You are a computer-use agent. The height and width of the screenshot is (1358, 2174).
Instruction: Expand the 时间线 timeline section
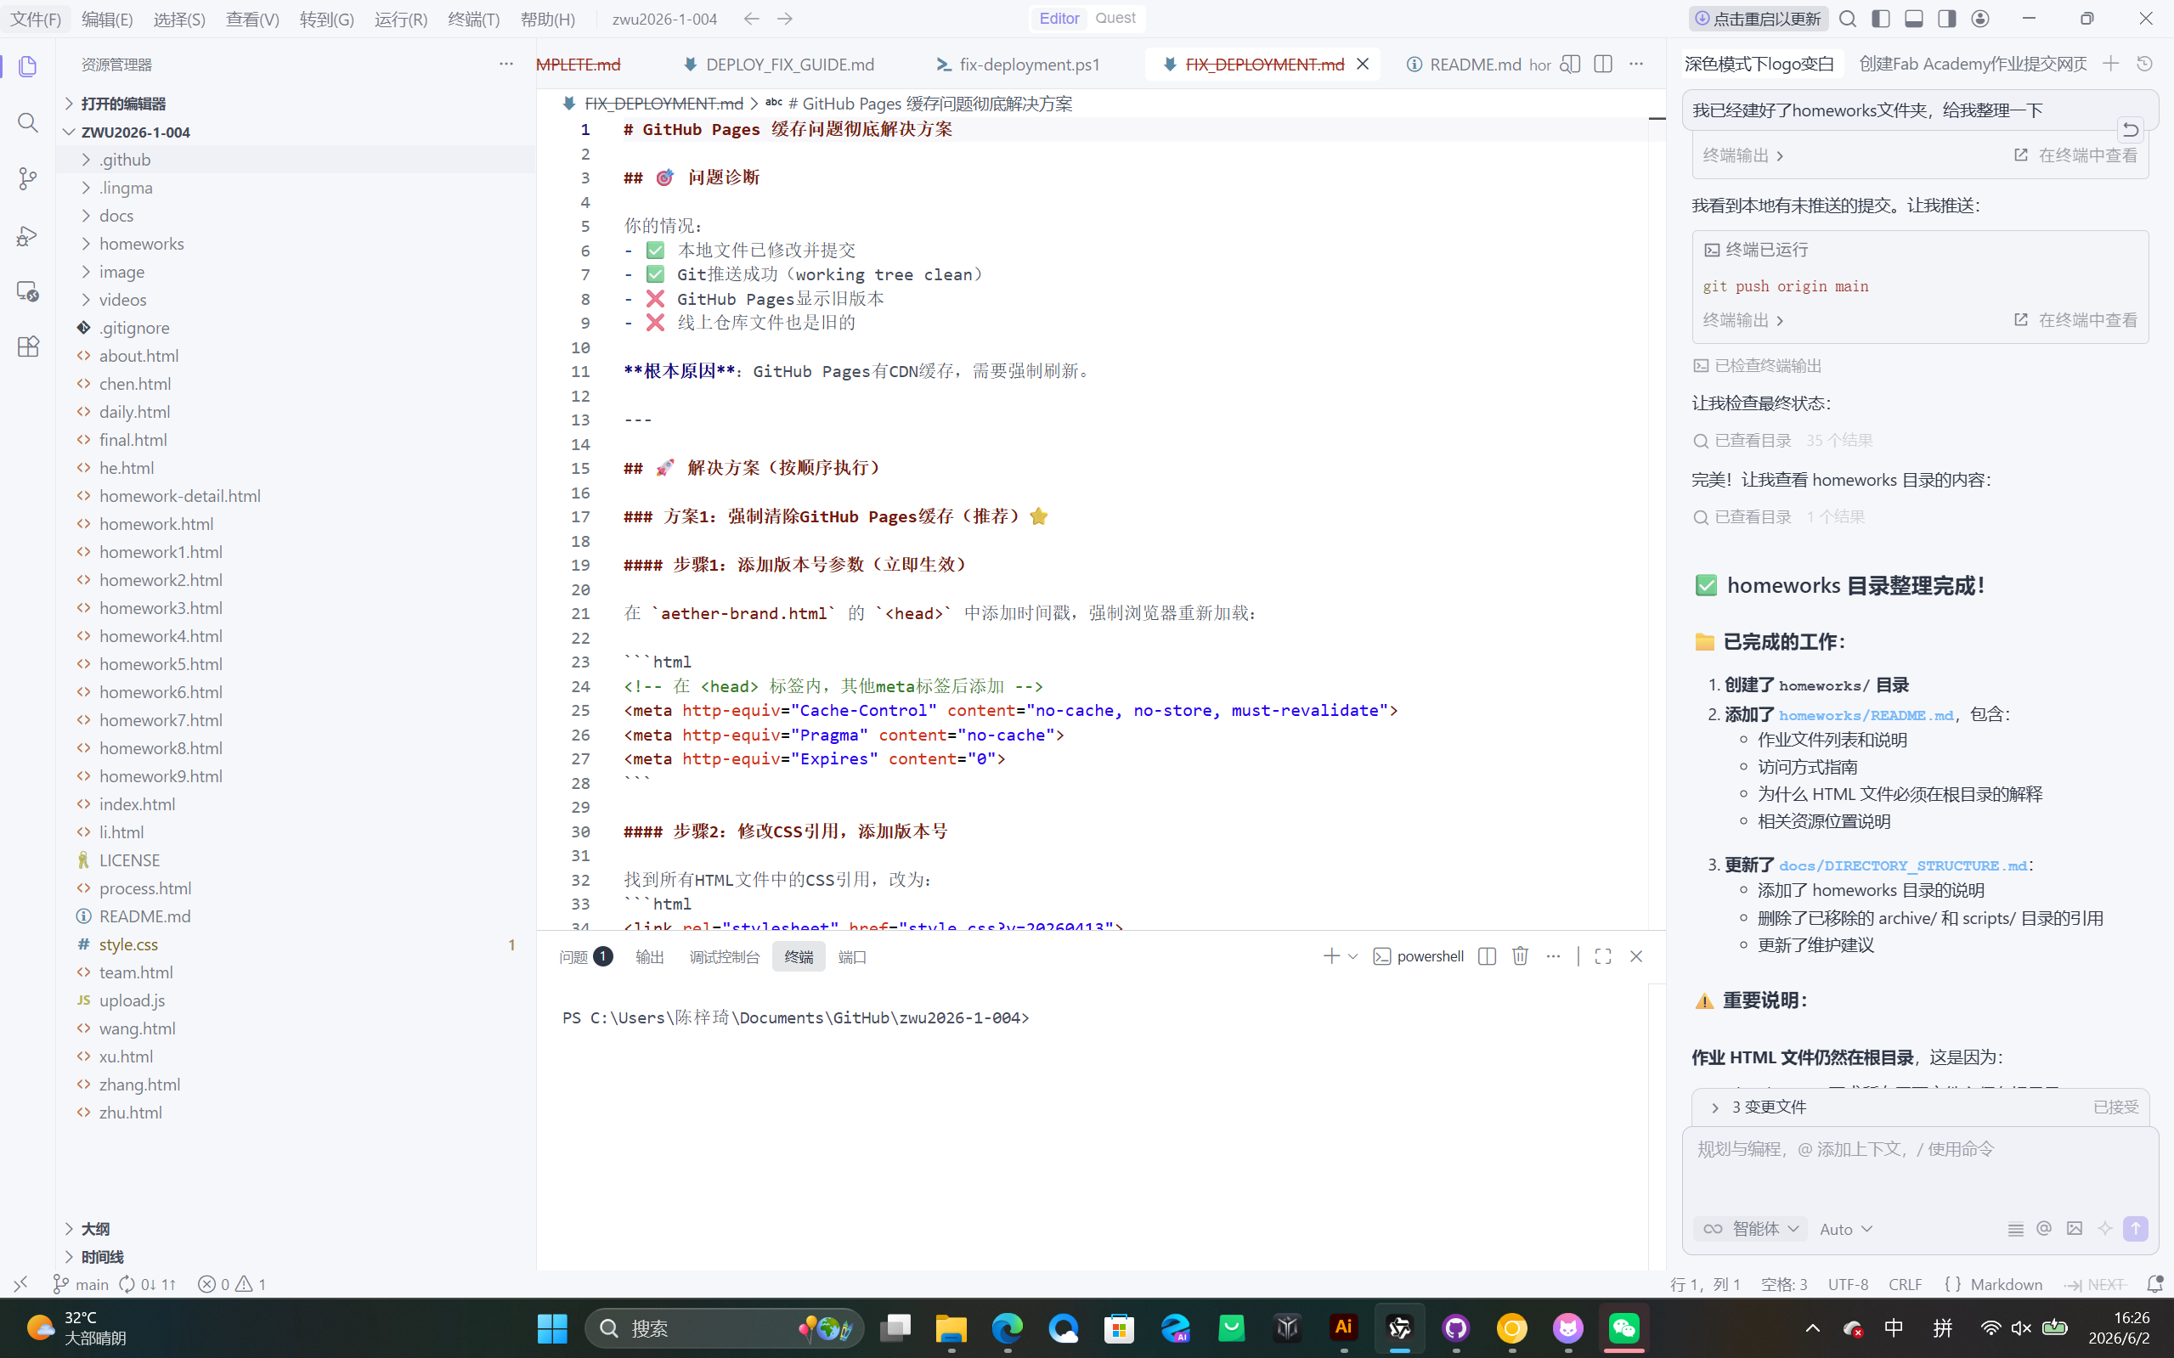[296, 1256]
